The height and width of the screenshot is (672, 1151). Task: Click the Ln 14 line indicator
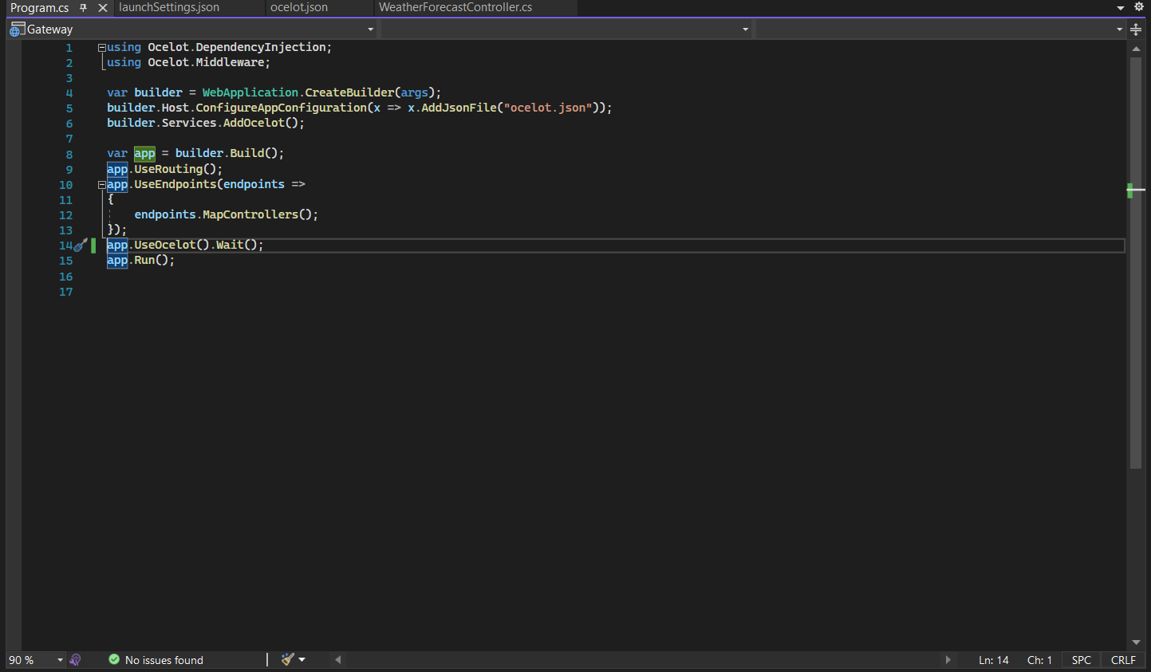tap(992, 659)
